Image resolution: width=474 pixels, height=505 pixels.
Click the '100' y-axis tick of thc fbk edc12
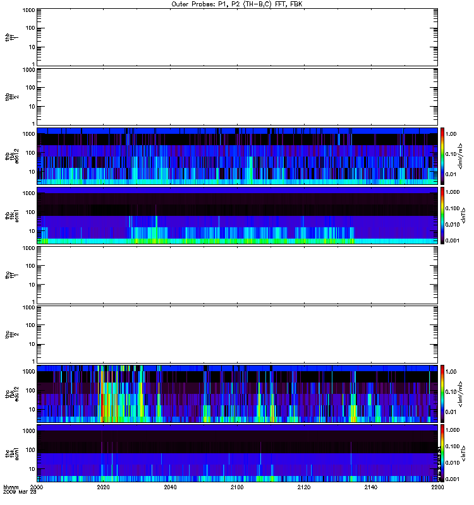pos(30,390)
